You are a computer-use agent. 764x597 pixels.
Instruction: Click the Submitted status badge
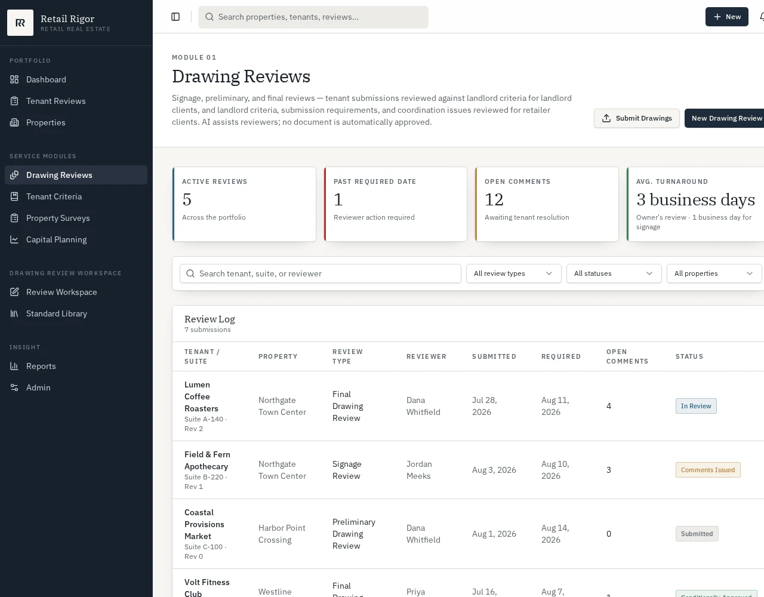tap(697, 534)
